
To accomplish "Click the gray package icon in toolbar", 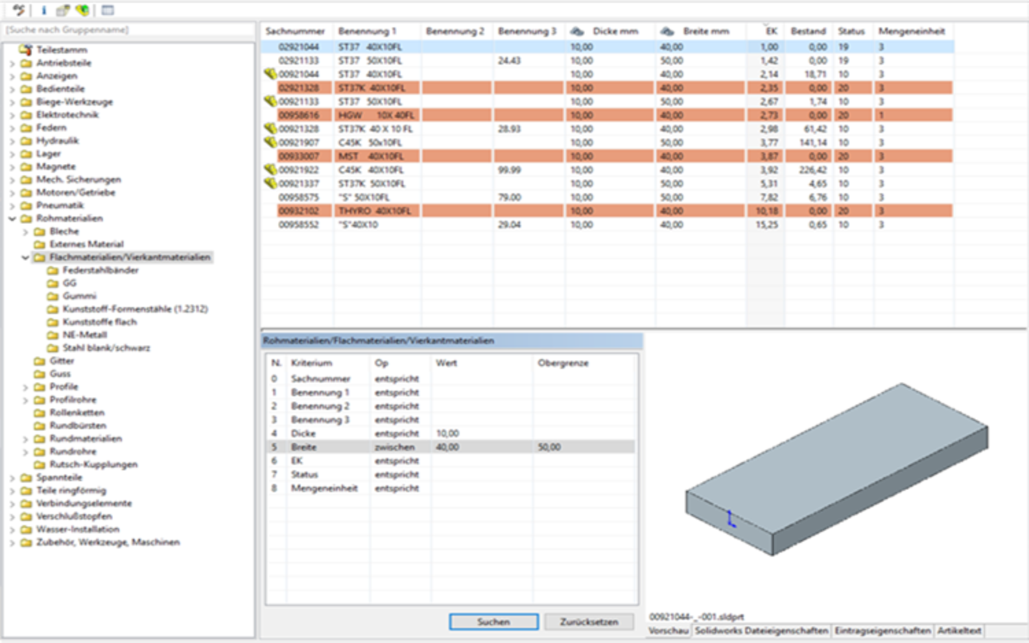I will (x=62, y=10).
